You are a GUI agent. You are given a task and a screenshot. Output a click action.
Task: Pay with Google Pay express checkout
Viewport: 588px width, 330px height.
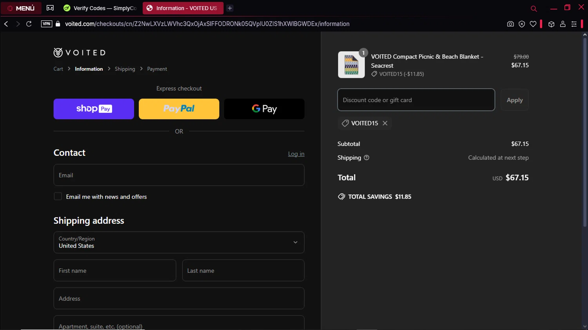pyautogui.click(x=264, y=109)
